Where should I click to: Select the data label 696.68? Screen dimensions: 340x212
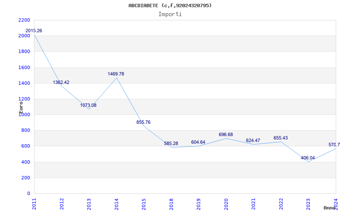(226, 135)
